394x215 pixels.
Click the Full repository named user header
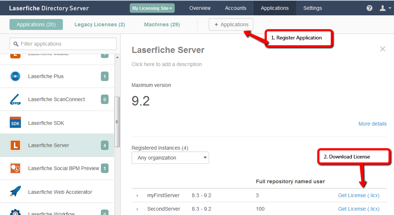(x=290, y=181)
